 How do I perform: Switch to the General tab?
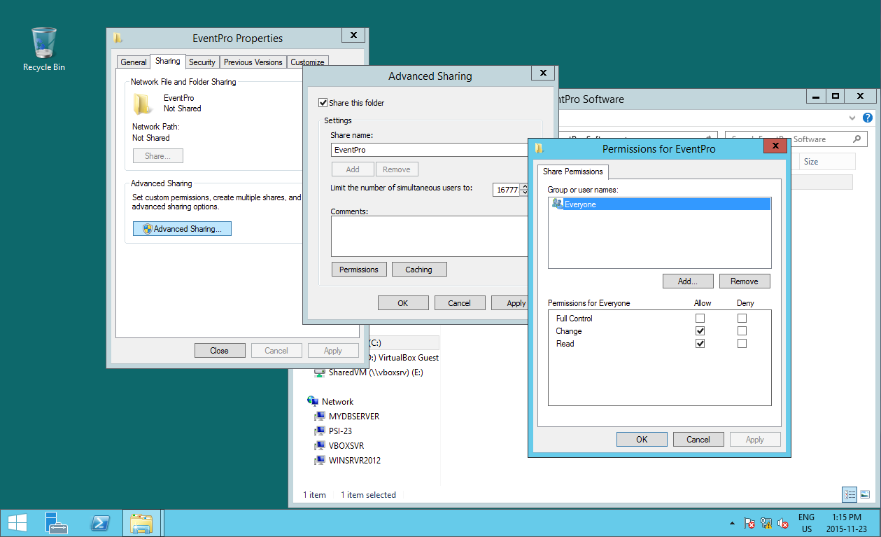click(x=134, y=62)
